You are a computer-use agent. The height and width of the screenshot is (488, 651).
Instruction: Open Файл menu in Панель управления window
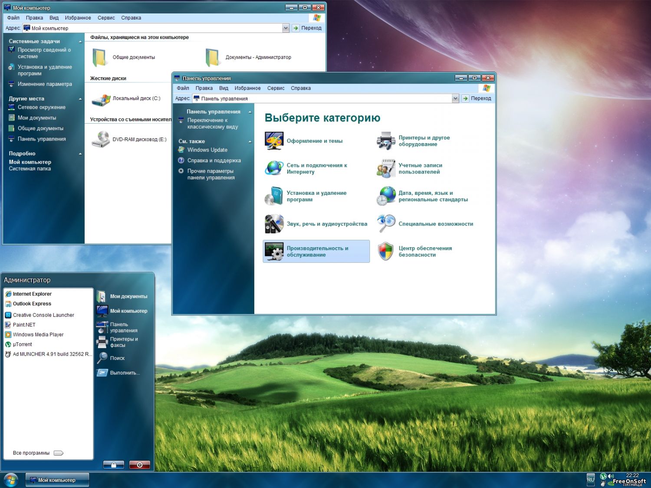click(x=183, y=88)
